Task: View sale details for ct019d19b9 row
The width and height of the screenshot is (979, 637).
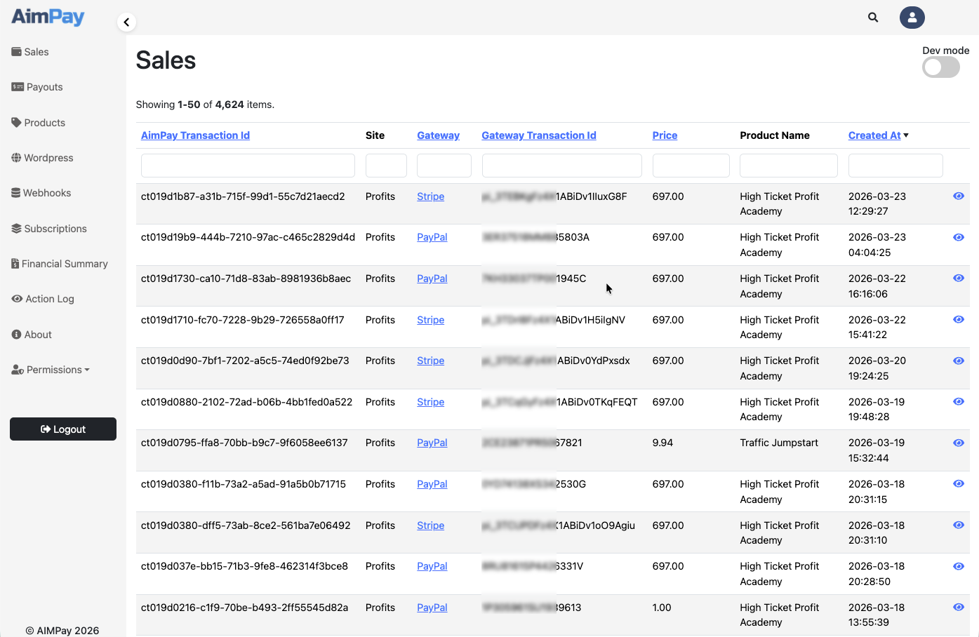Action: [x=959, y=238]
